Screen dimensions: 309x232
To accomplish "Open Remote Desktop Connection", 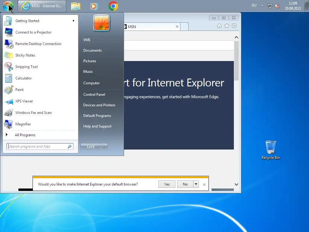I will [x=40, y=43].
